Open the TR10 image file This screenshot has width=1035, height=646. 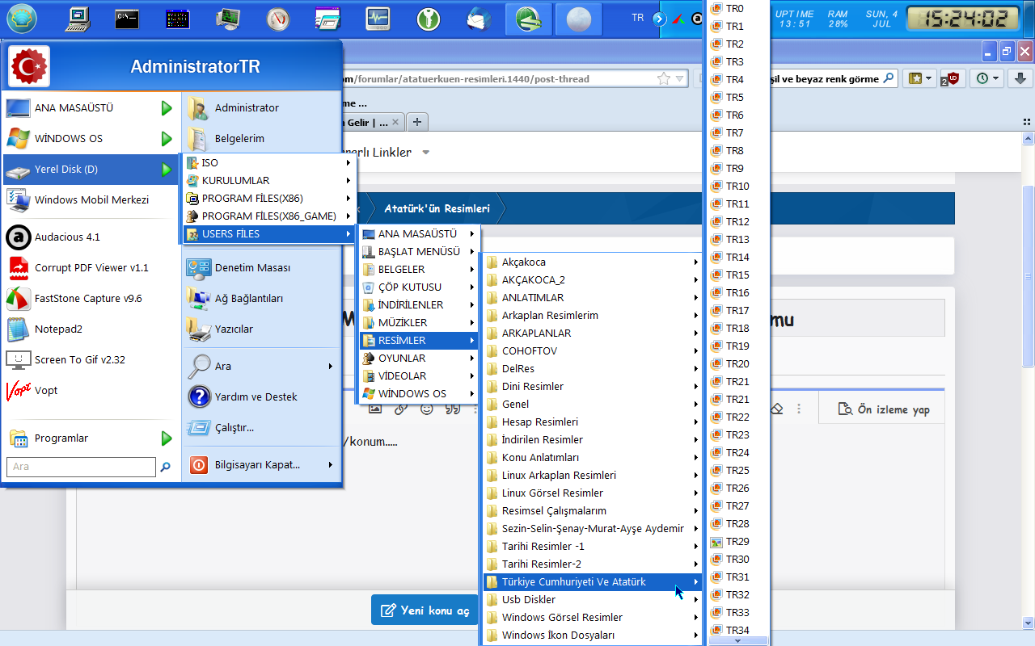737,187
